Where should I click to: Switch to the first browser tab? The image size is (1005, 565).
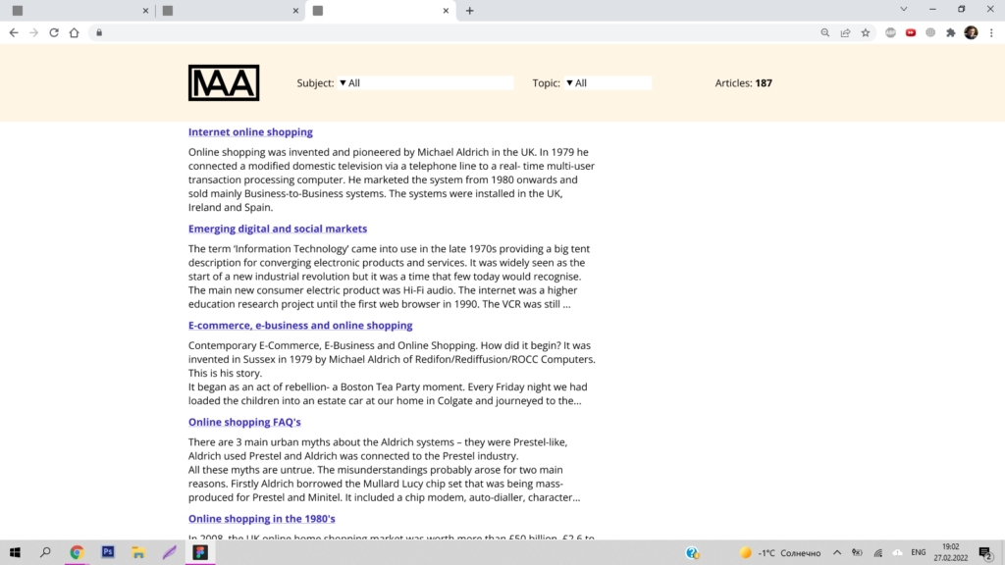[x=79, y=11]
